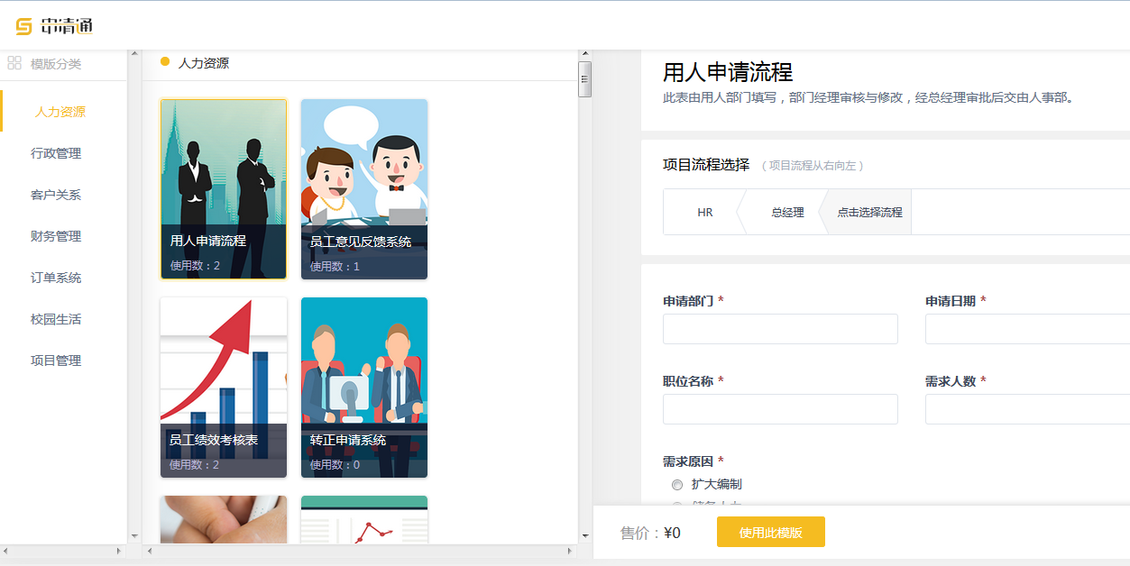Click the template panel horizontal scroll-left arrow
The height and width of the screenshot is (566, 1130).
tap(150, 551)
